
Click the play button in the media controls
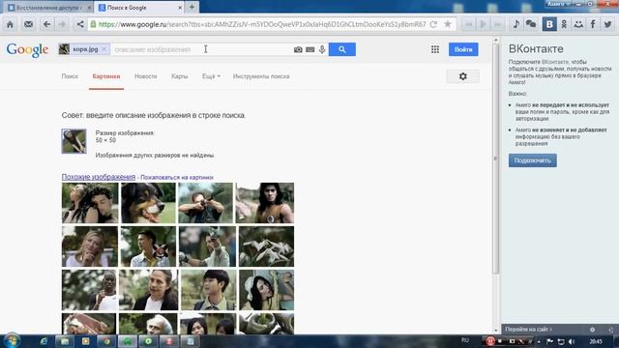483,24
